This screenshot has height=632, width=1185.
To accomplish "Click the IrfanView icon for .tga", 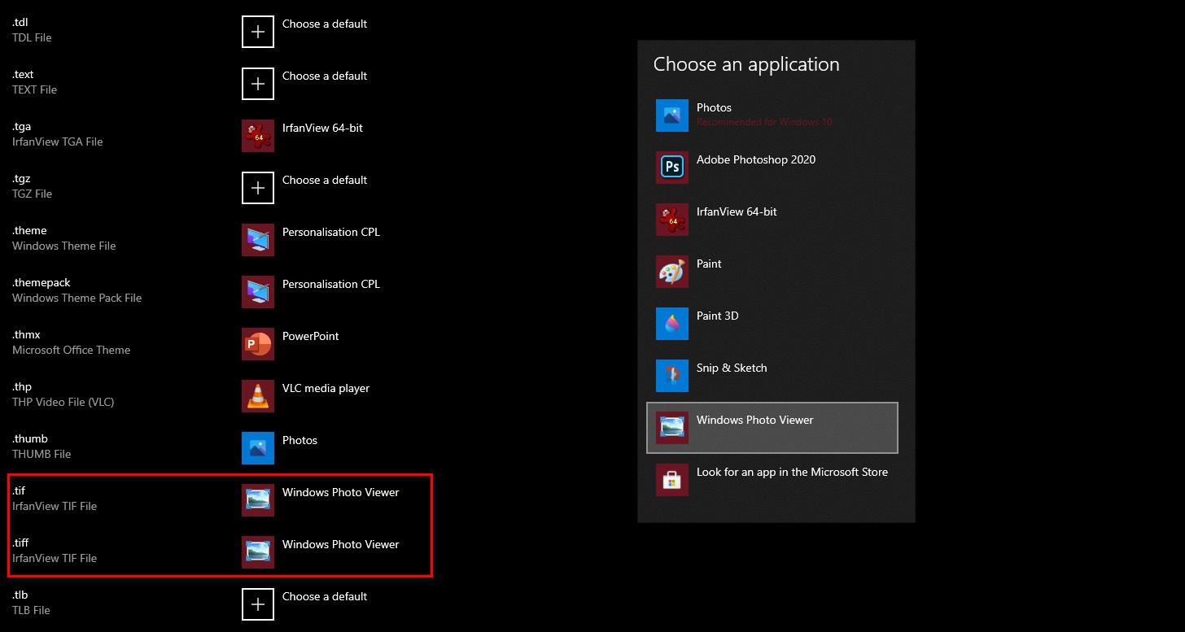I will [x=258, y=136].
